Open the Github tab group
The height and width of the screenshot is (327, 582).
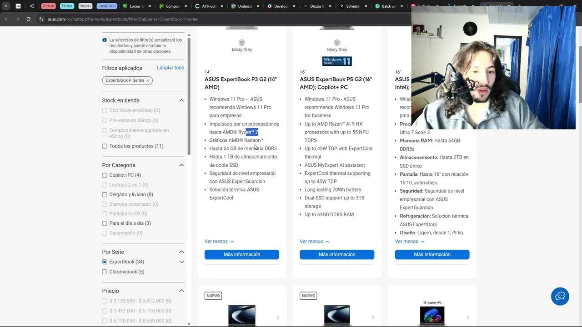(49, 6)
